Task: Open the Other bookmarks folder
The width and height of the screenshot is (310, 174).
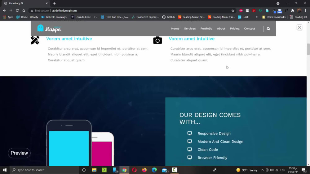Action: pos(274,17)
